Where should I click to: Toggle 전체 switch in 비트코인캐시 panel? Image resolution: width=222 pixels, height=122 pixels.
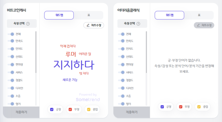[x=11, y=34]
